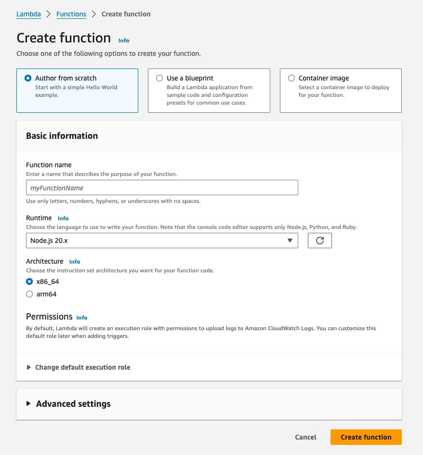Open the Node.js 20.x runtime dropdown
This screenshot has height=455, width=423.
point(162,241)
